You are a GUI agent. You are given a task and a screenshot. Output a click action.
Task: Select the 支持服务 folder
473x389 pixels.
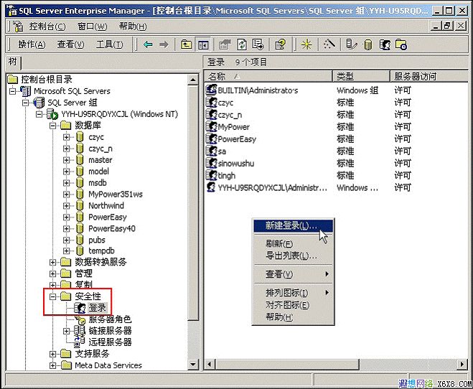[92, 354]
